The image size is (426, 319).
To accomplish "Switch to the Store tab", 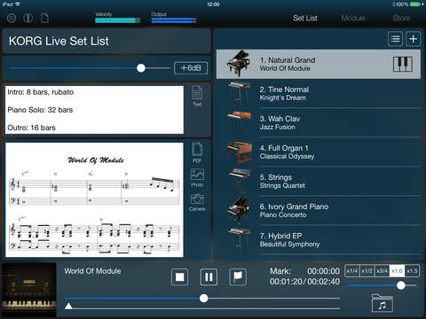I will (401, 19).
